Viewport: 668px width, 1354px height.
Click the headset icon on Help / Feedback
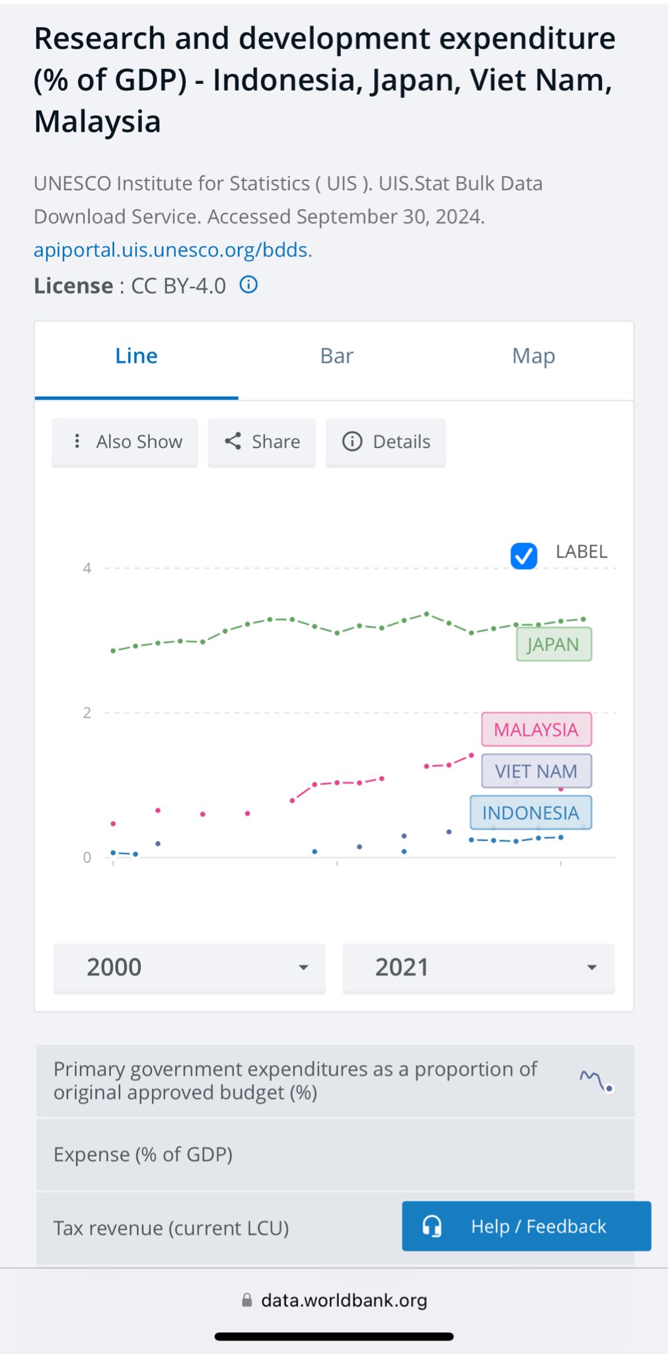[x=432, y=1226]
